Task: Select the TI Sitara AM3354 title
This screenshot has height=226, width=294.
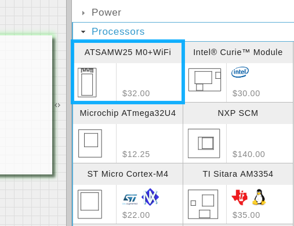Action: pyautogui.click(x=238, y=174)
